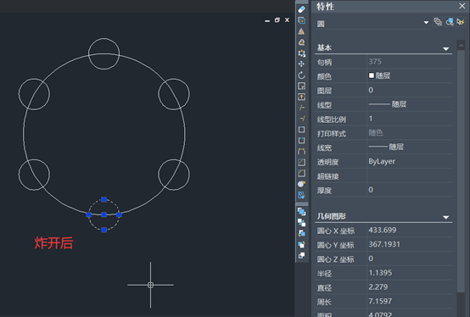Activate the Offset tool
Screen dimensions: 470x317
click(301, 42)
